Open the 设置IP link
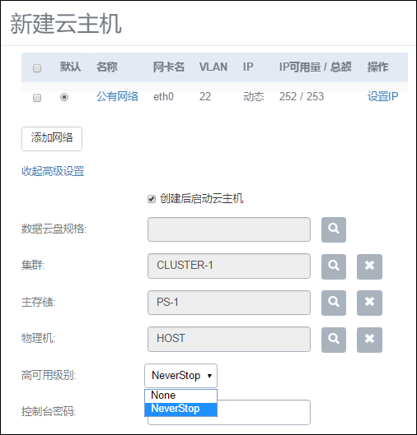The height and width of the screenshot is (435, 417). click(383, 96)
